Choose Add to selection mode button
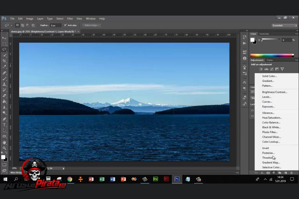Image resolution: width=299 pixels, height=199 pixels. [23, 25]
